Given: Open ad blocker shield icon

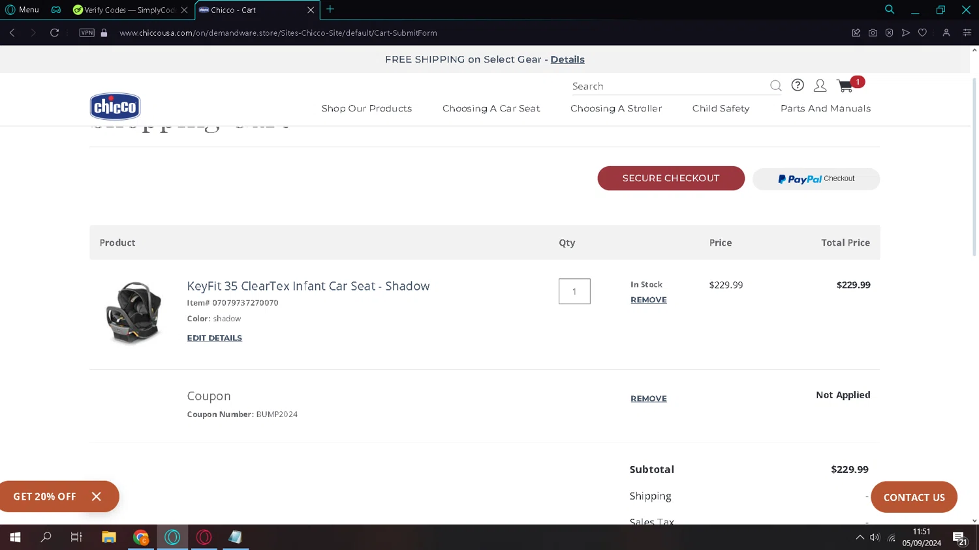Looking at the screenshot, I should coord(889,33).
